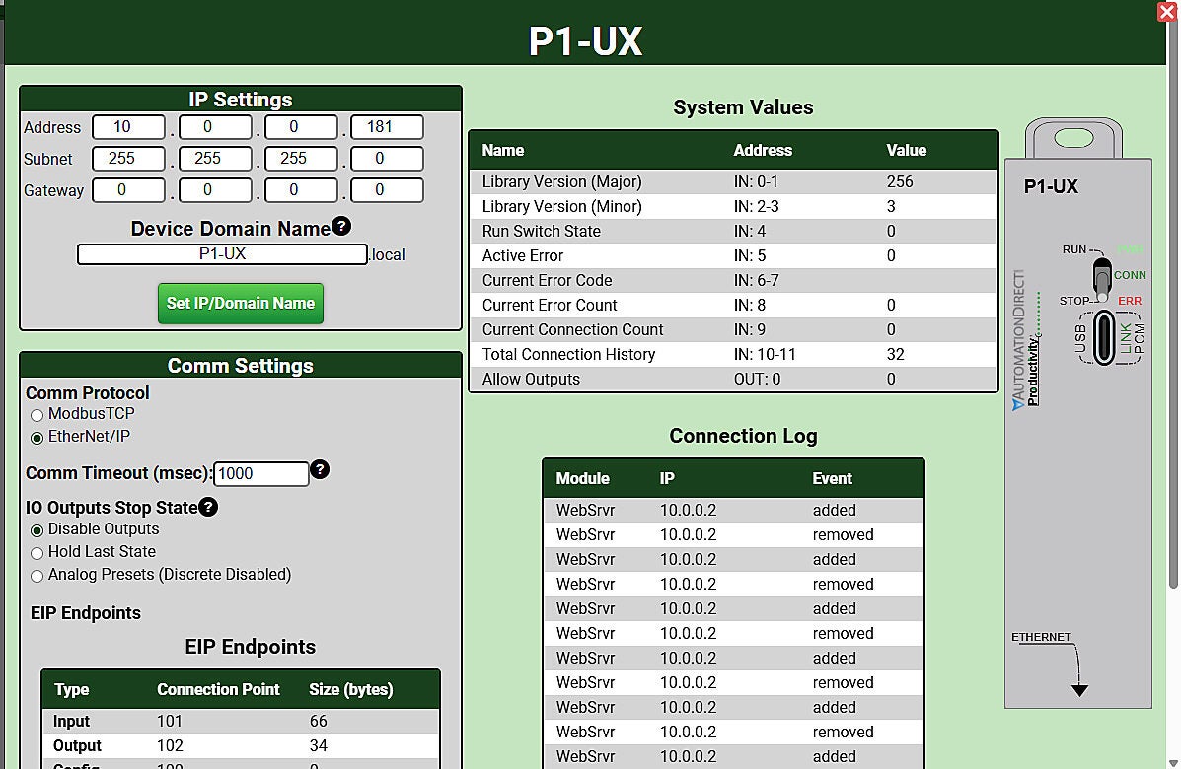The image size is (1181, 769).
Task: Click the USB port on P1-UX image
Action: point(1104,338)
